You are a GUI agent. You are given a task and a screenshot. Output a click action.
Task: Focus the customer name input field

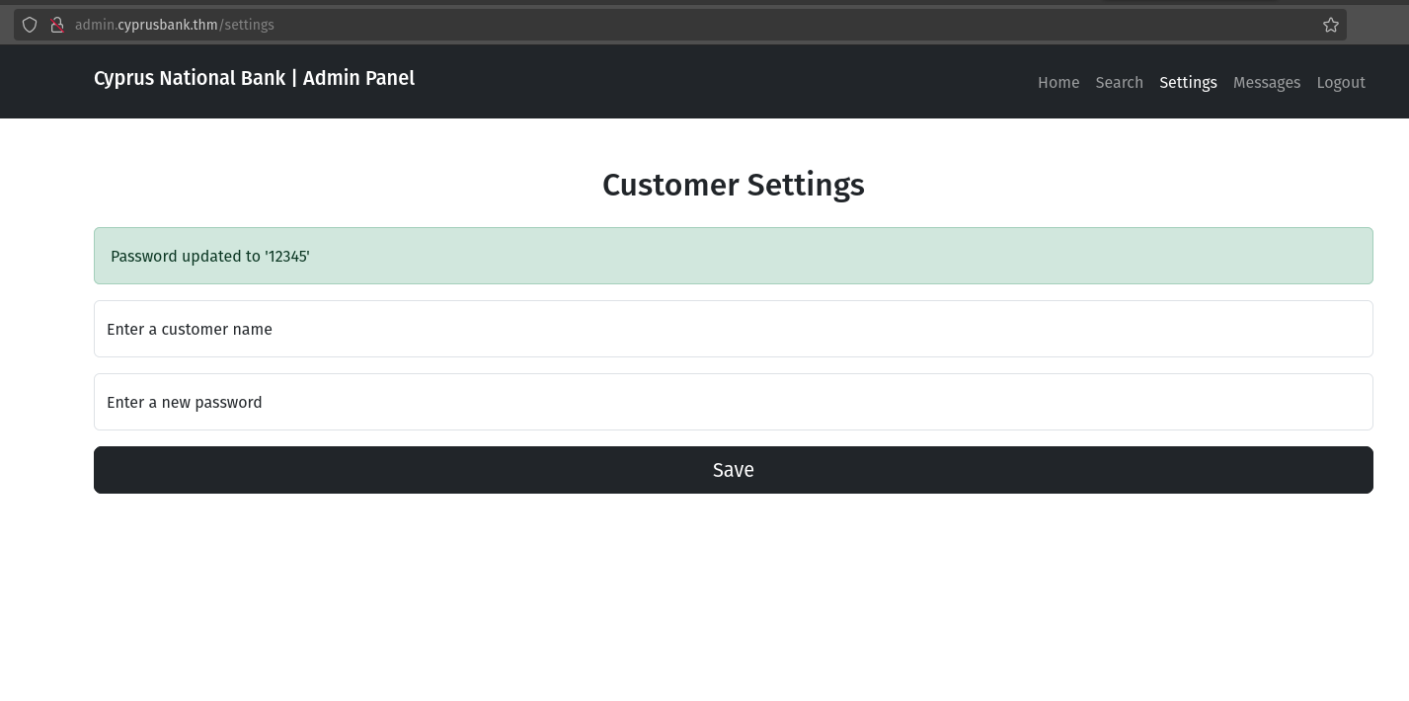pyautogui.click(x=733, y=329)
